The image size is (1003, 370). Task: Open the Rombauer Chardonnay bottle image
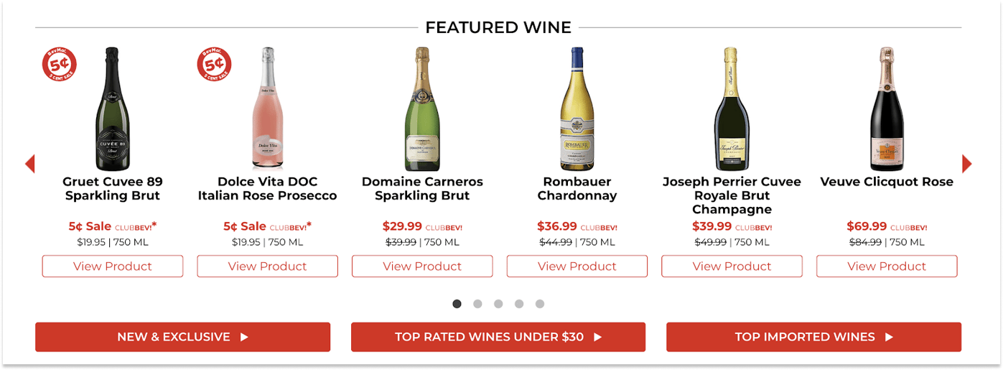577,98
